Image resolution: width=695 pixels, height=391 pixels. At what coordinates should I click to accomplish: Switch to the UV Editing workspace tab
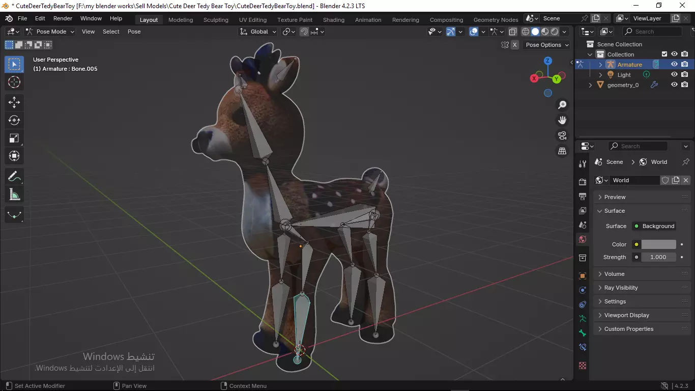coord(253,20)
